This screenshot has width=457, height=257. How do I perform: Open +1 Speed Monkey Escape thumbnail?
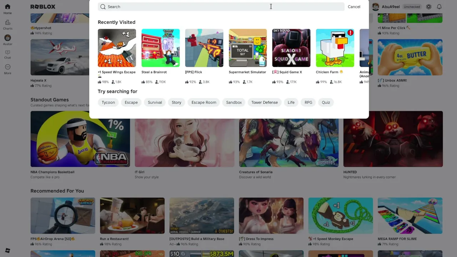341,216
